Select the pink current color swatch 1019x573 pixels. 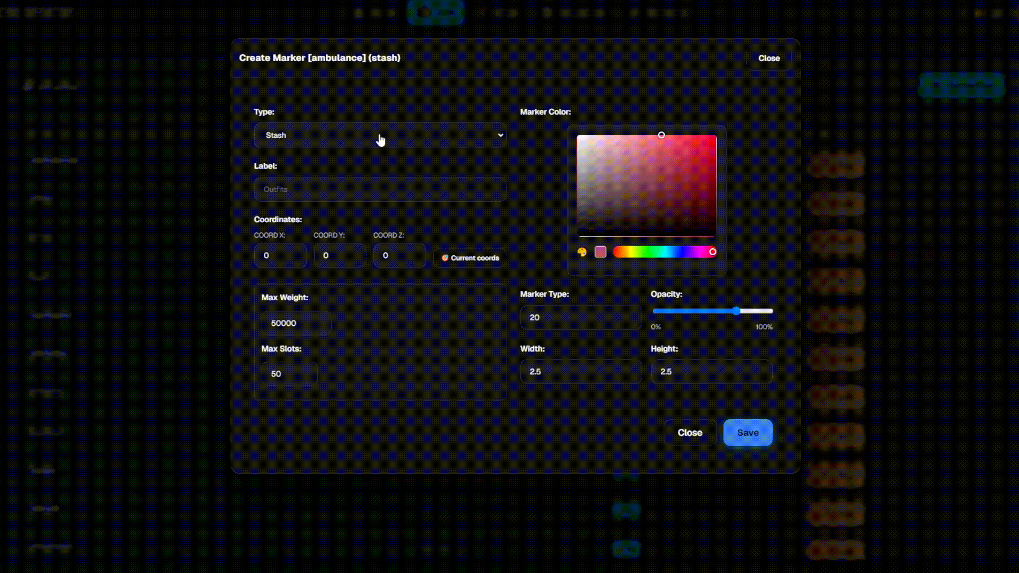tap(600, 252)
